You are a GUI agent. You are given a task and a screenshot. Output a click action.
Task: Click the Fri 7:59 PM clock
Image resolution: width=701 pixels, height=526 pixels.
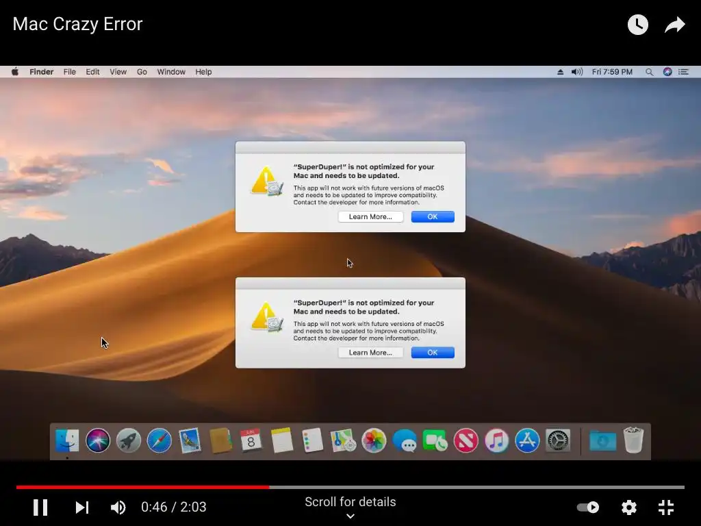(612, 71)
